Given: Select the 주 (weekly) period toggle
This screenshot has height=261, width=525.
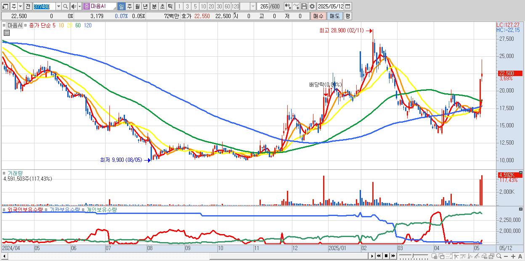Looking at the screenshot, I should click(x=129, y=6).
